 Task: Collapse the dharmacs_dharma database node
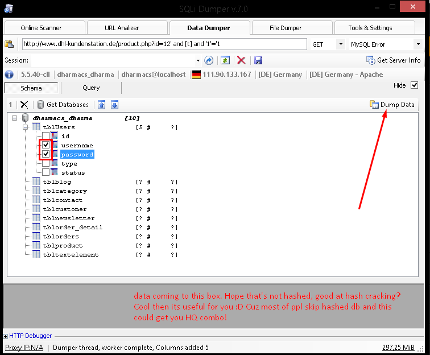(x=15, y=118)
